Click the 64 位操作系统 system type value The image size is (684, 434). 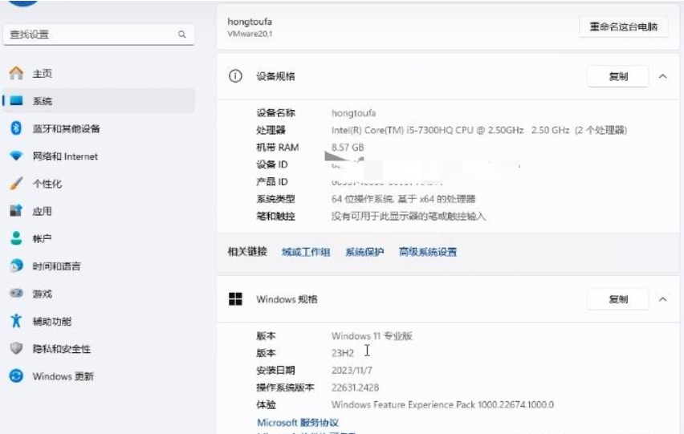[x=404, y=199]
